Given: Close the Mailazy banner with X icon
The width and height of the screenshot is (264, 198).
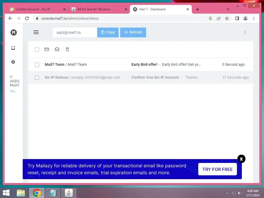Looking at the screenshot, I should [x=241, y=159].
